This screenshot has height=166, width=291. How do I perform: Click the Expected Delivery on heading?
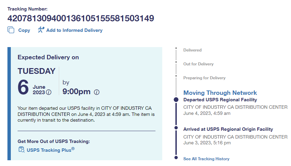click(x=48, y=57)
